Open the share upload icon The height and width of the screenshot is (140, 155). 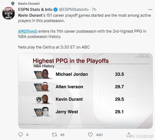[x=129, y=134]
